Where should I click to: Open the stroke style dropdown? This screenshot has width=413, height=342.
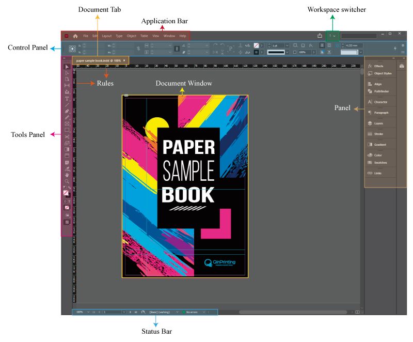(288, 52)
